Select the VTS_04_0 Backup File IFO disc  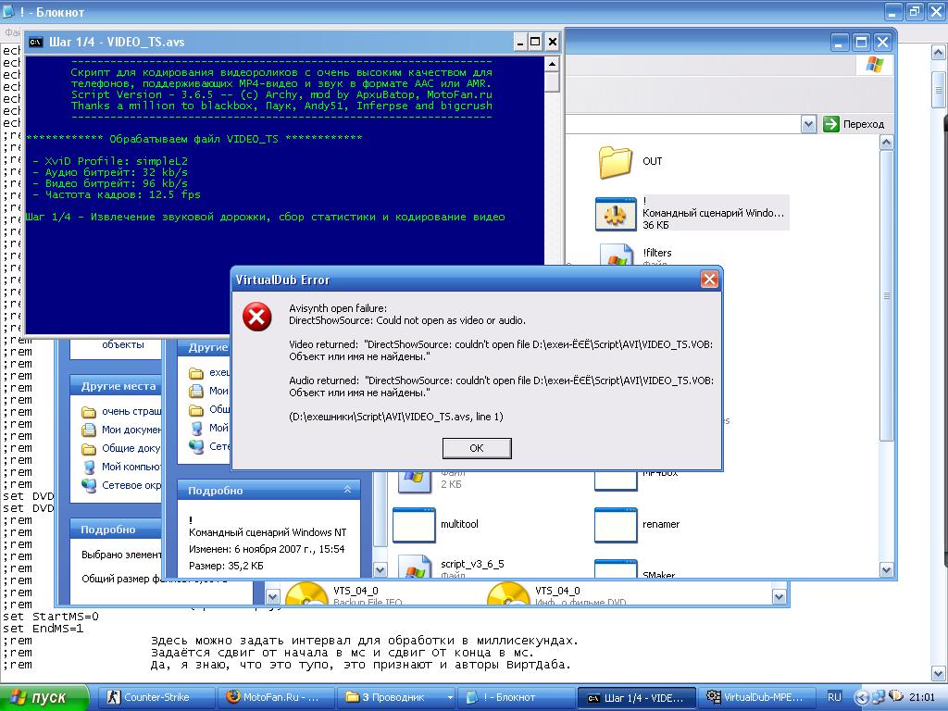tap(306, 593)
